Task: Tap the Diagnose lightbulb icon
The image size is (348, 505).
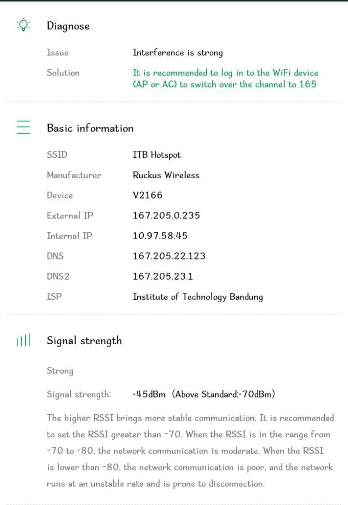Action: point(23,25)
